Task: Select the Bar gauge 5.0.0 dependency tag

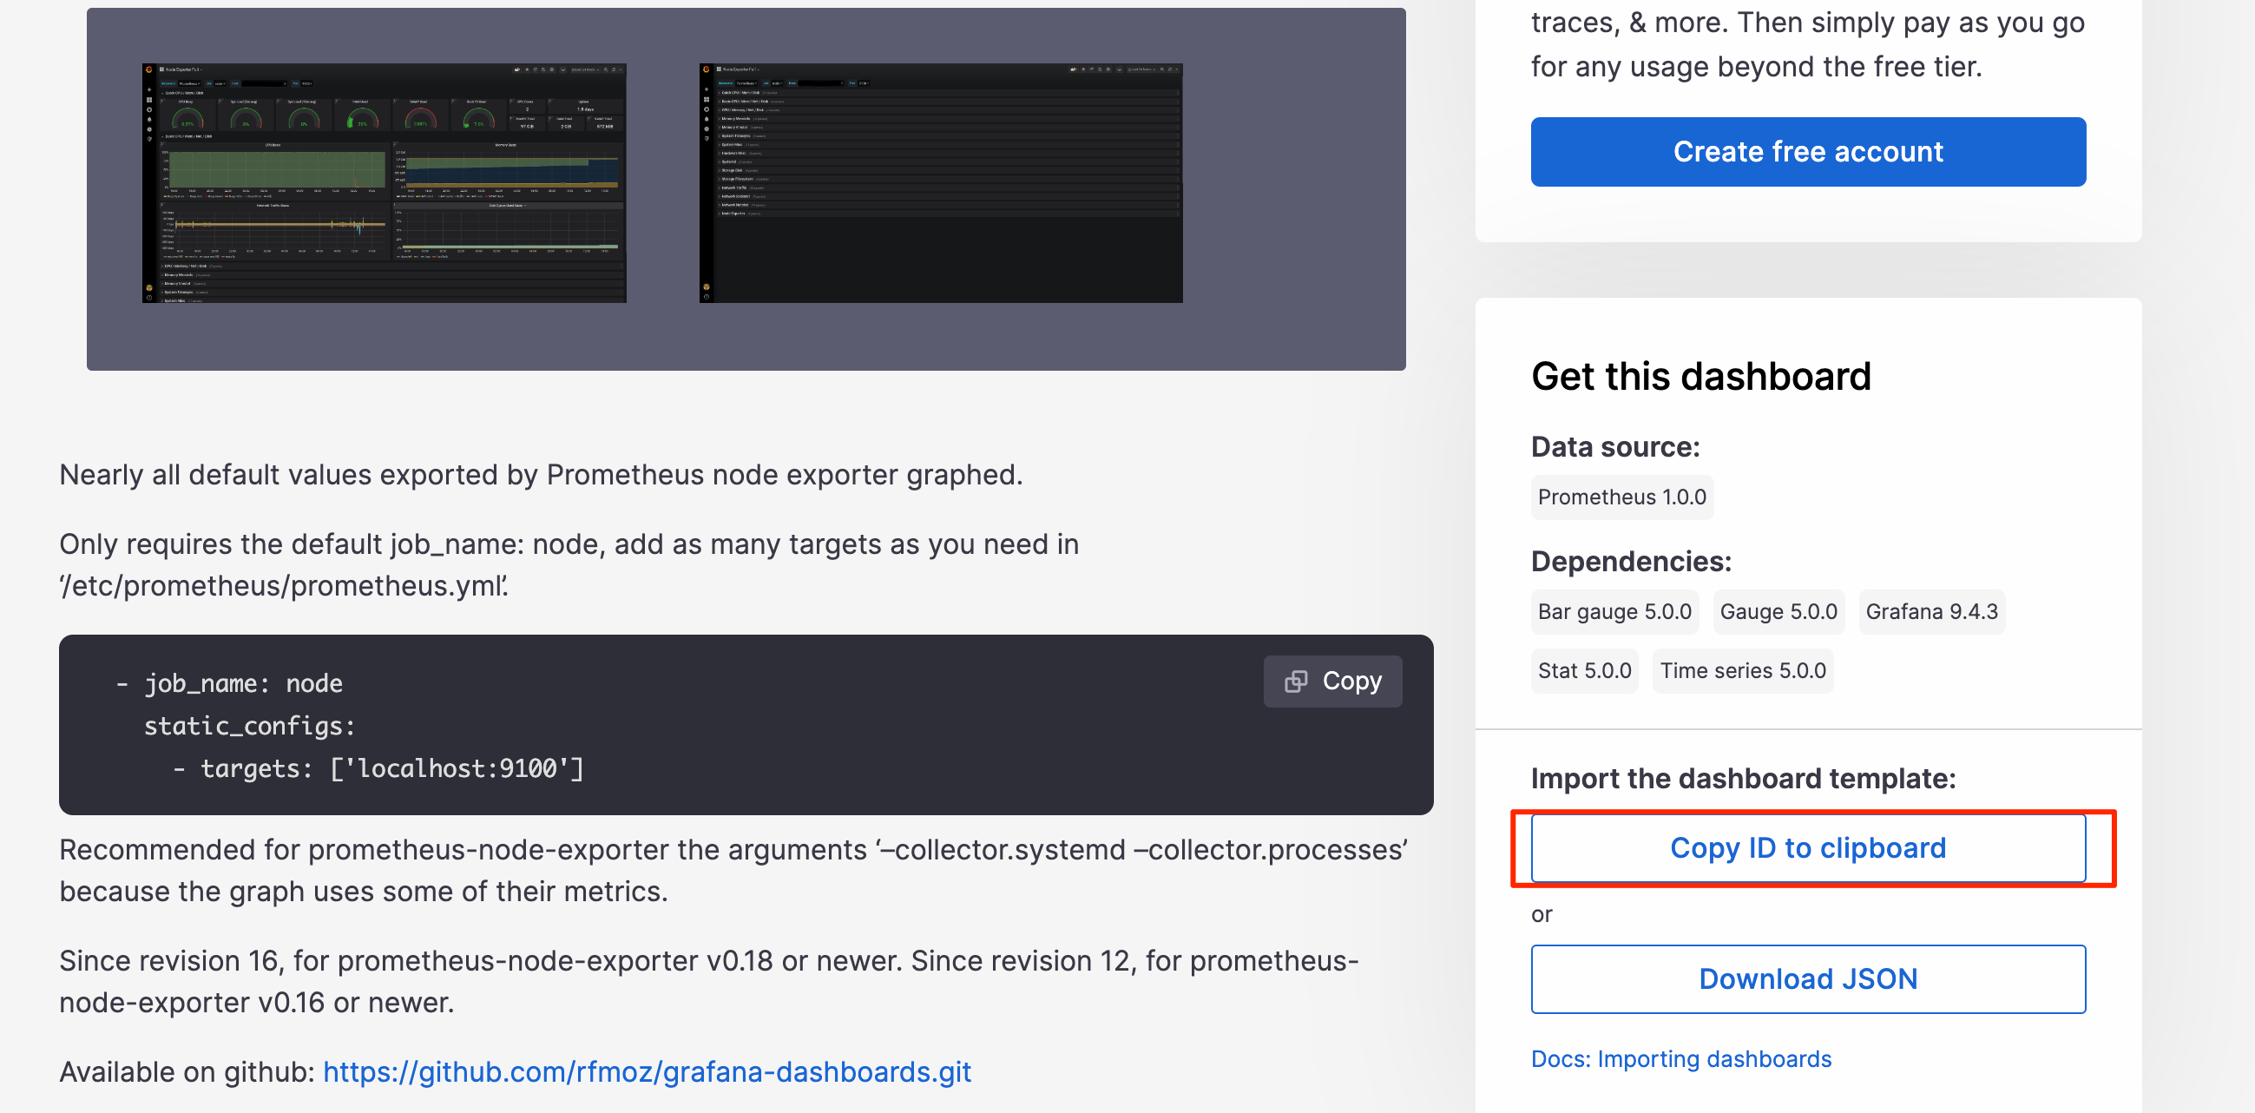Action: pyautogui.click(x=1614, y=611)
